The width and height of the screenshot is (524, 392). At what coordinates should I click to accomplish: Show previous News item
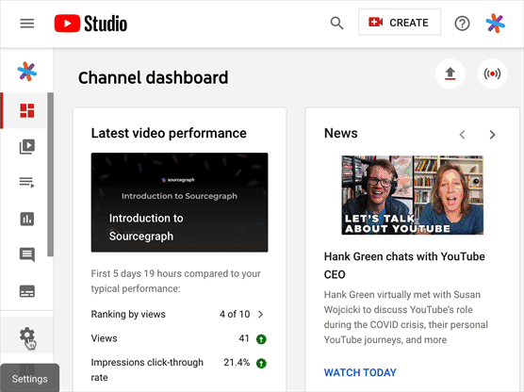point(463,135)
